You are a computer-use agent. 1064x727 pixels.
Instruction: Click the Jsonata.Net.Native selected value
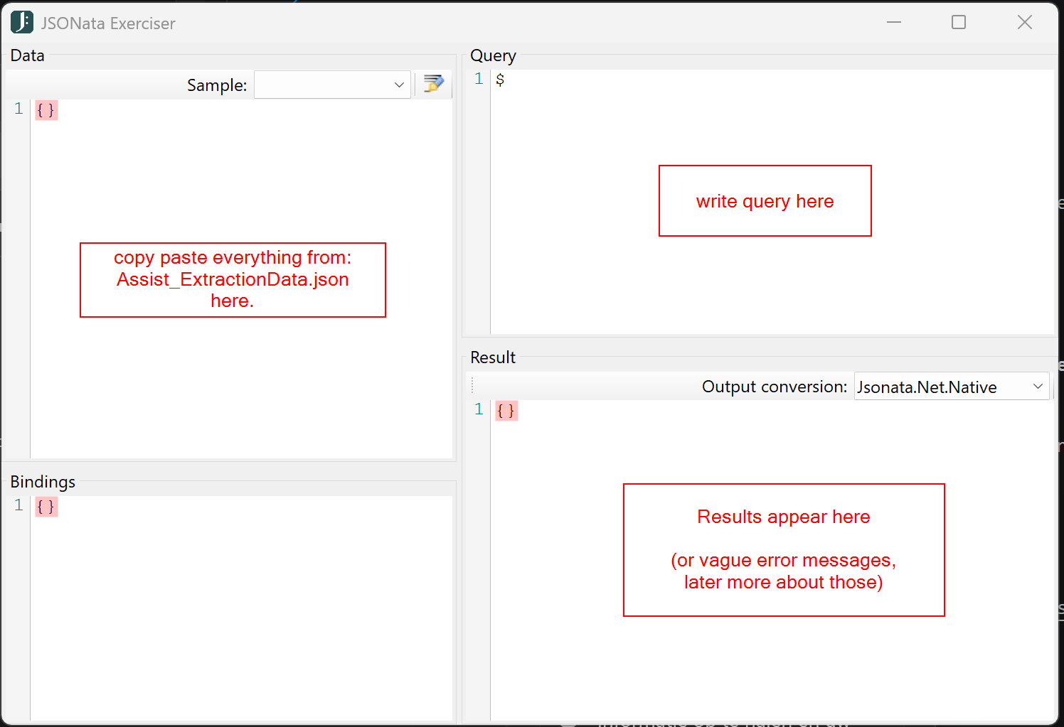pyautogui.click(x=927, y=387)
